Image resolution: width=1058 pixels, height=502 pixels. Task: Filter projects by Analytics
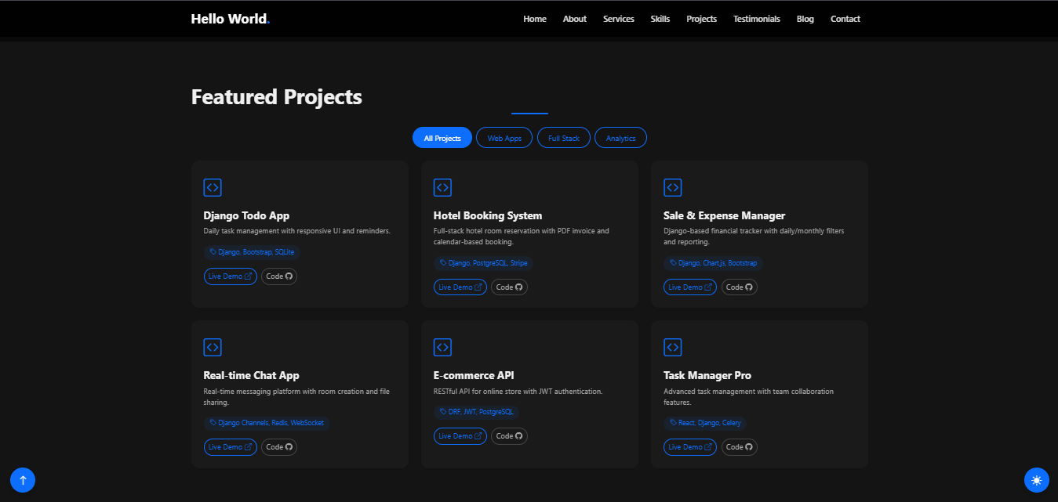click(620, 138)
